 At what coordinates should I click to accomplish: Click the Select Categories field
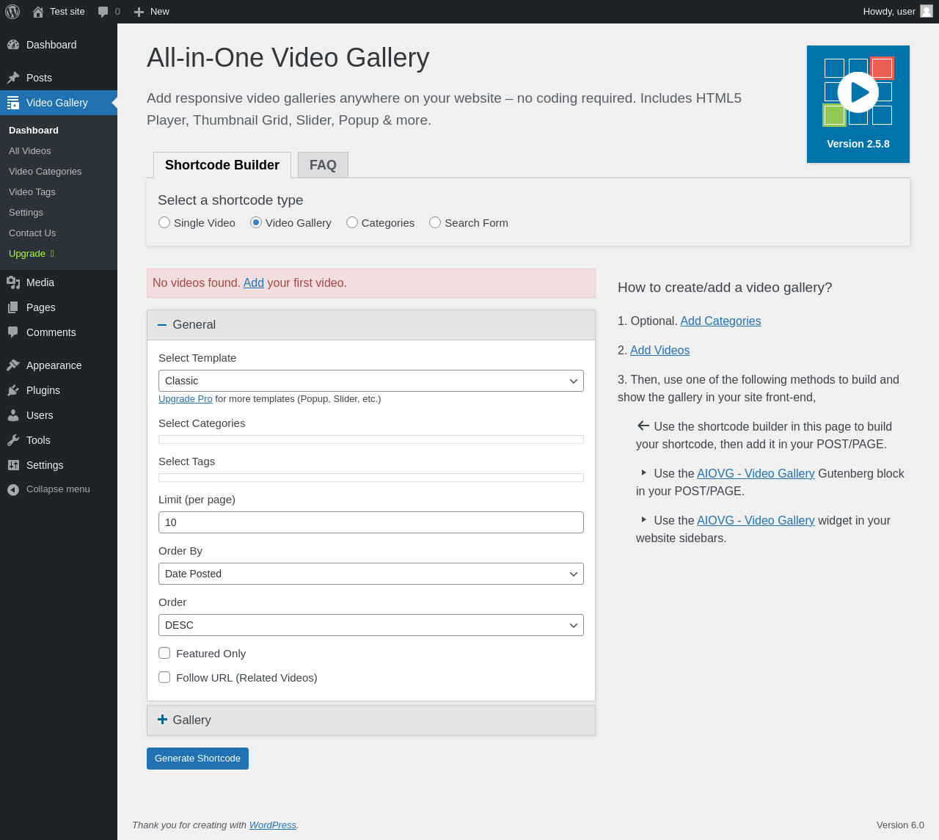tap(370, 439)
